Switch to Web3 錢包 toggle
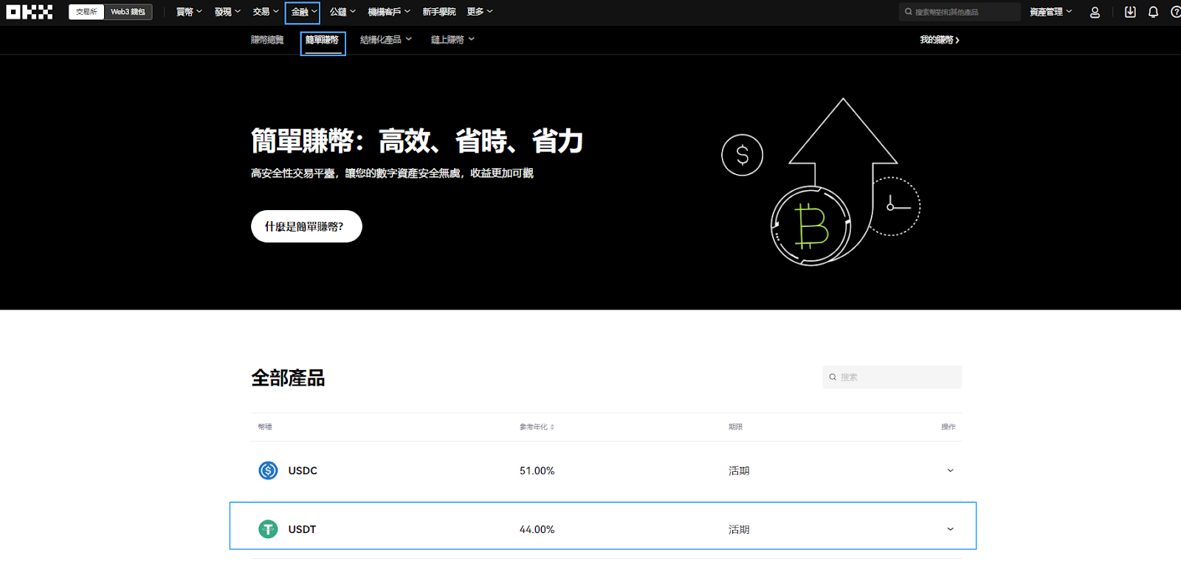This screenshot has height=575, width=1181. click(x=128, y=12)
